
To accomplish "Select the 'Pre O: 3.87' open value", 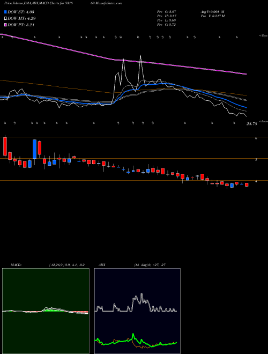I will point(167,12).
